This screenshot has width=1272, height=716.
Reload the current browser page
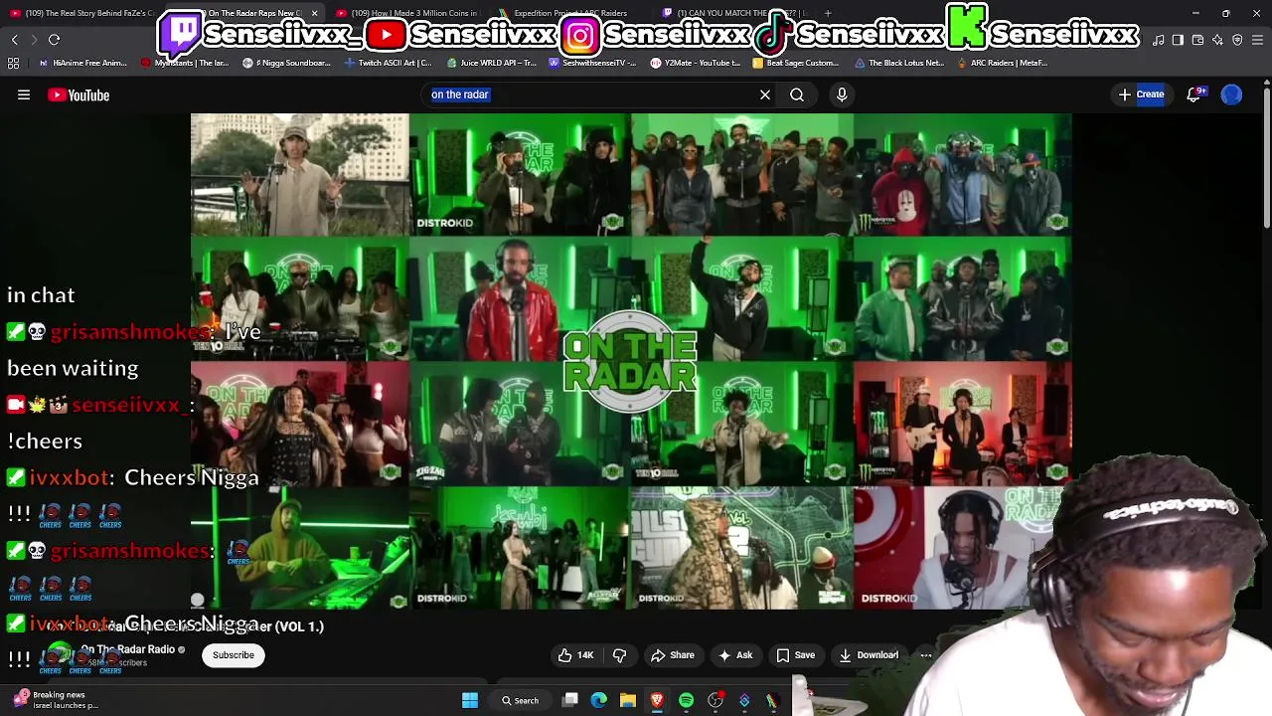click(x=55, y=40)
